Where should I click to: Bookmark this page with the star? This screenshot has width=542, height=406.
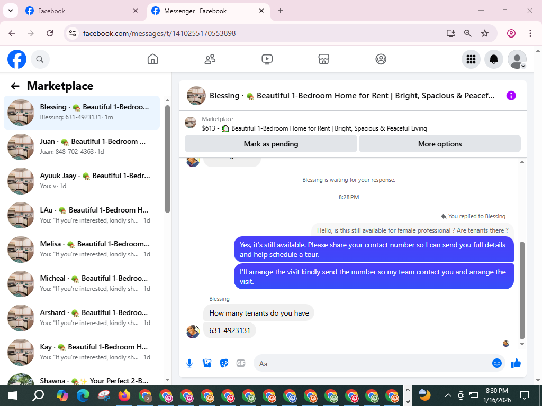(x=485, y=33)
